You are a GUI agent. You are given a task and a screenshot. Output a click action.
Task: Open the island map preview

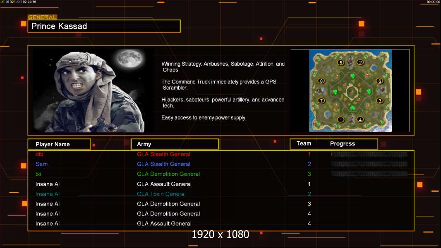(x=350, y=91)
